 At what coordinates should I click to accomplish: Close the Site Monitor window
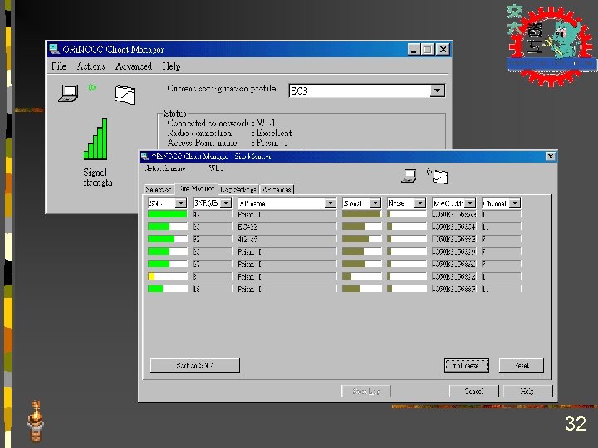[551, 156]
